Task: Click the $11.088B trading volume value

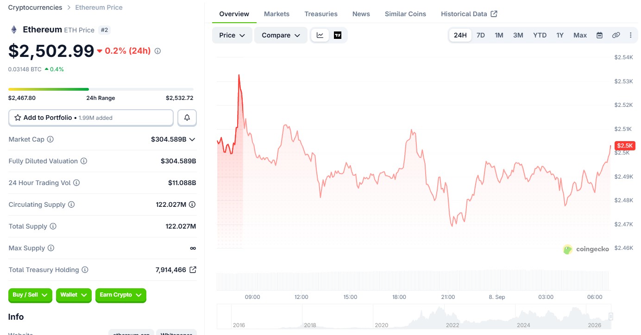Action: 182,183
